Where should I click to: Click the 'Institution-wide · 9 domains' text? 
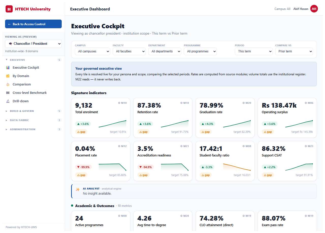tap(22, 51)
